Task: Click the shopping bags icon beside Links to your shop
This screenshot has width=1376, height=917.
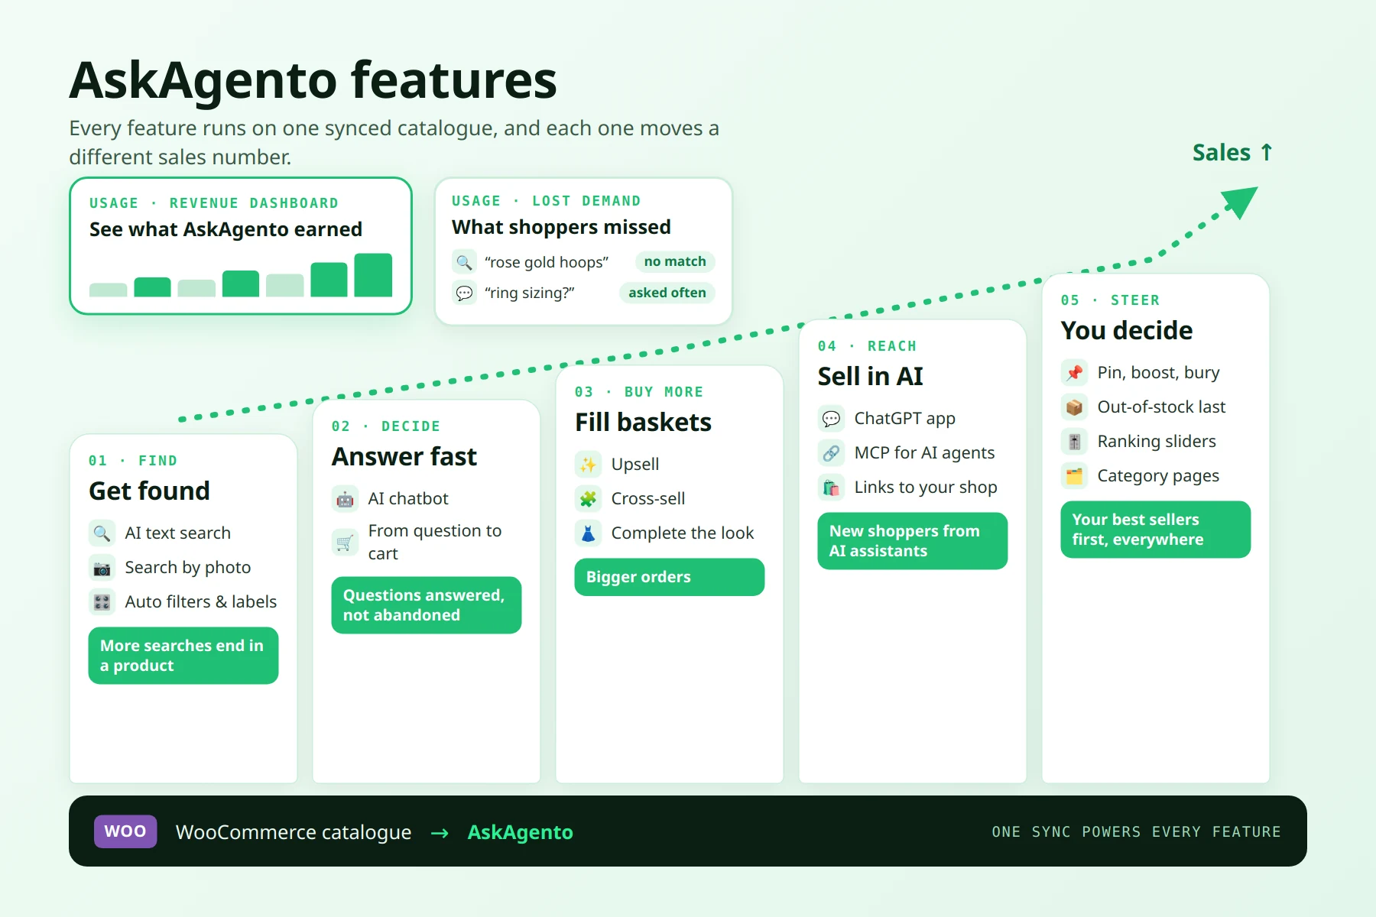Action: pyautogui.click(x=831, y=487)
